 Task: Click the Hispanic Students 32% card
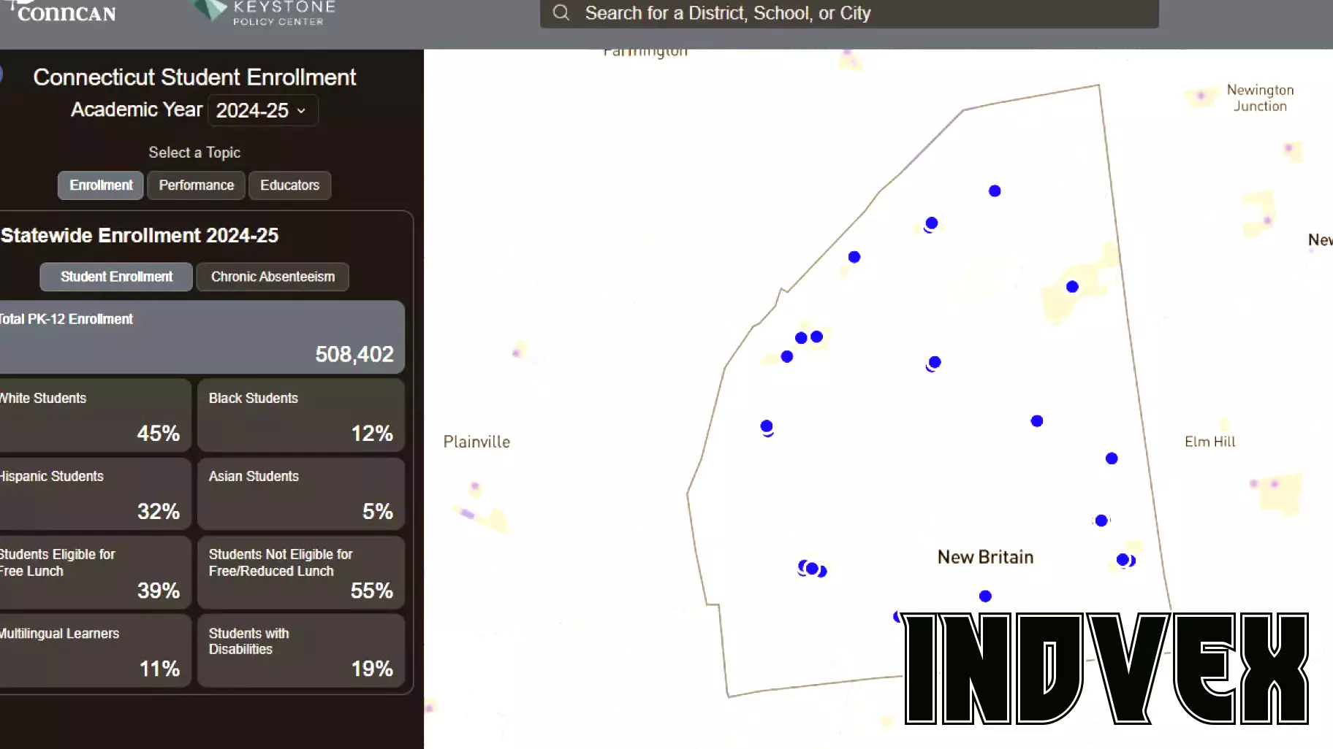click(x=95, y=493)
